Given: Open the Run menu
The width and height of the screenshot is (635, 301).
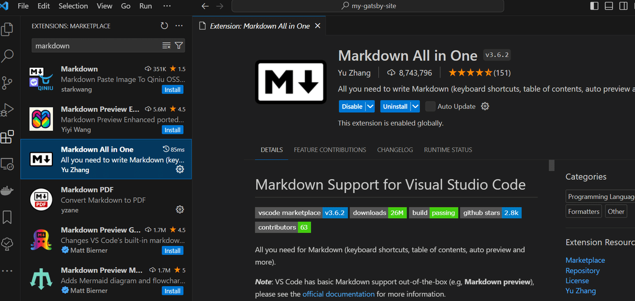Looking at the screenshot, I should click(146, 6).
